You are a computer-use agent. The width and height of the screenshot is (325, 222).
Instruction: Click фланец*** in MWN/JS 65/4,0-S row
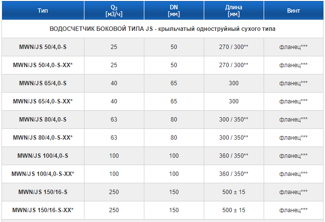click(294, 83)
